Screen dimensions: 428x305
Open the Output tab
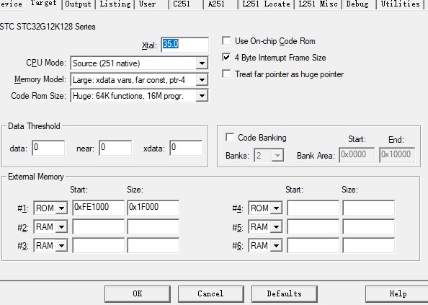(x=78, y=4)
